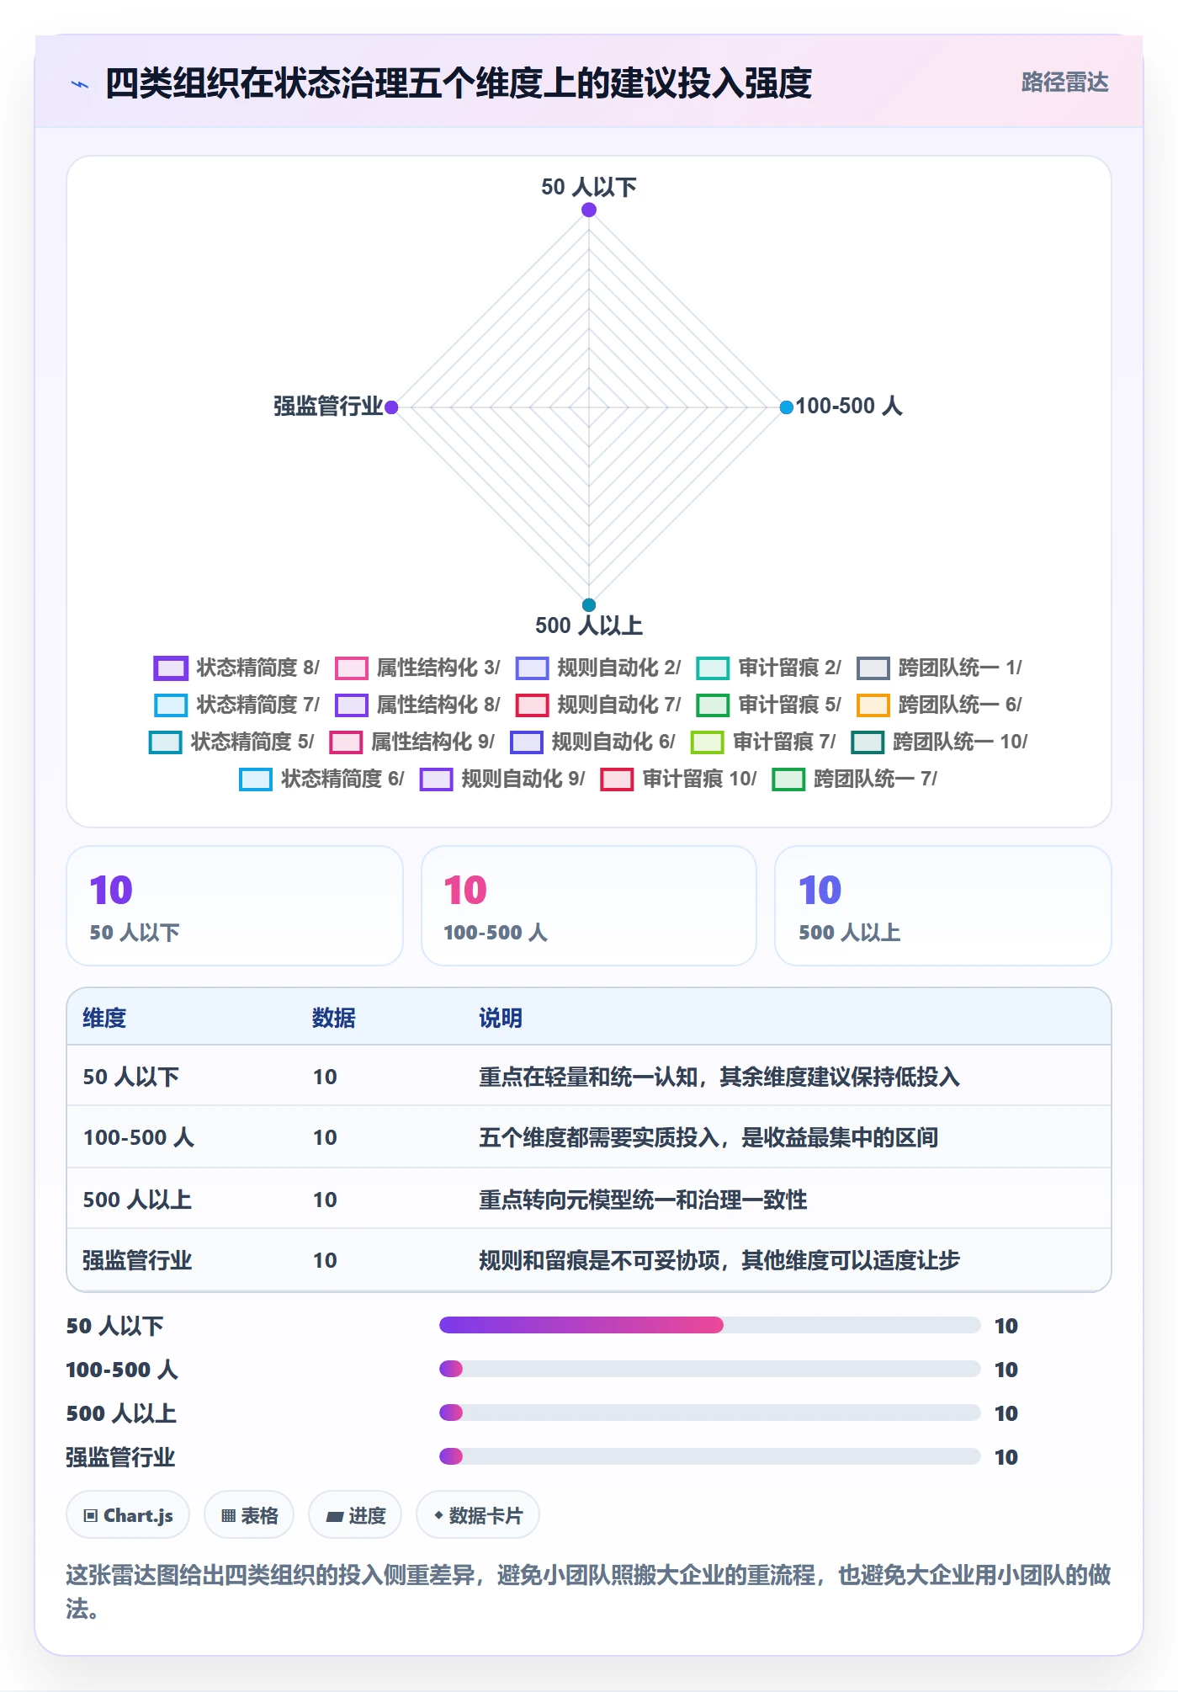Toggle legend swatch 属性结构化 3/

pos(351,668)
